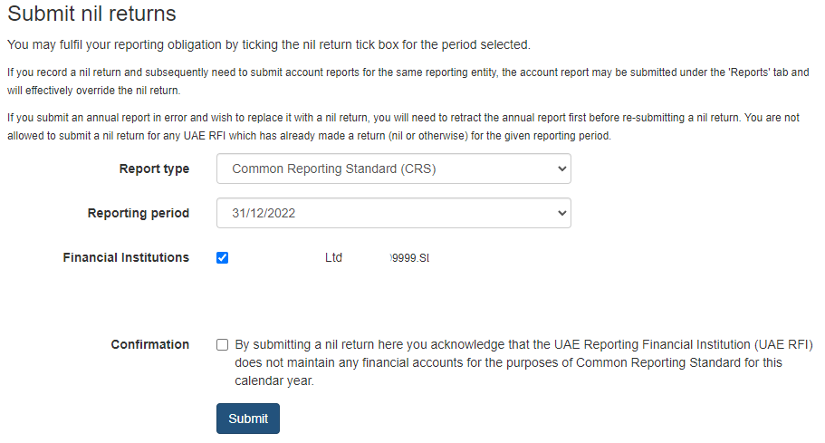Tick the Confirmation acknowledgement checkbox
This screenshot has height=443, width=825.
click(223, 344)
